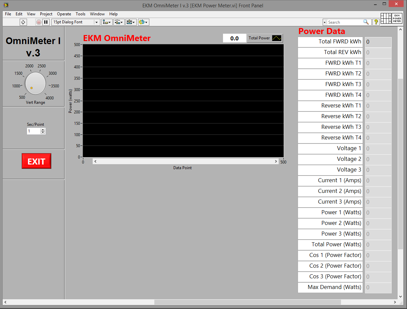The image size is (407, 309).
Task: Click the Resize Objects toolbar icon
Action: [x=131, y=22]
